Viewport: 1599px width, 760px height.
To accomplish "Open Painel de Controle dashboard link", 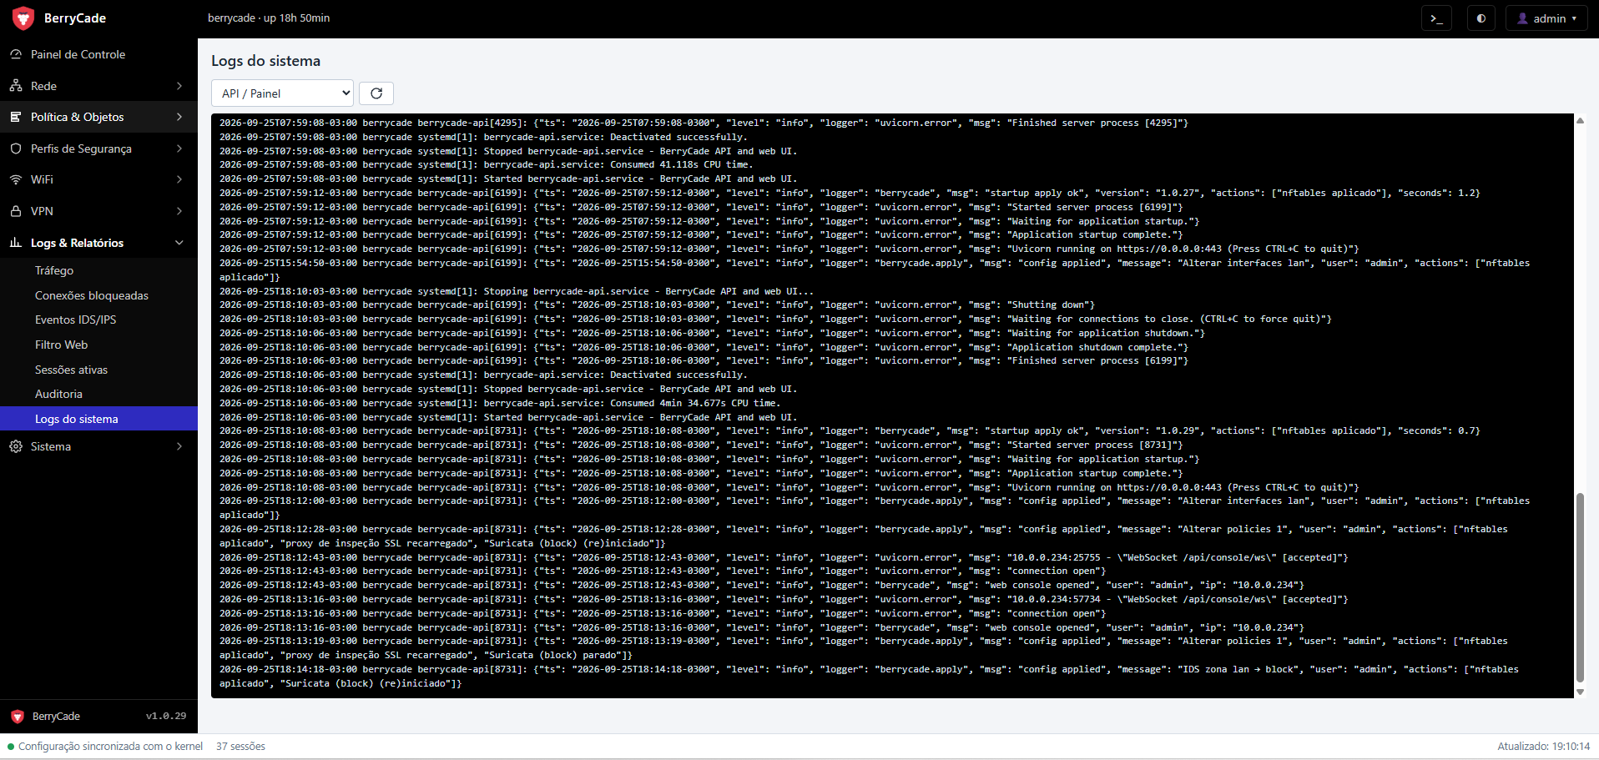I will [x=98, y=54].
